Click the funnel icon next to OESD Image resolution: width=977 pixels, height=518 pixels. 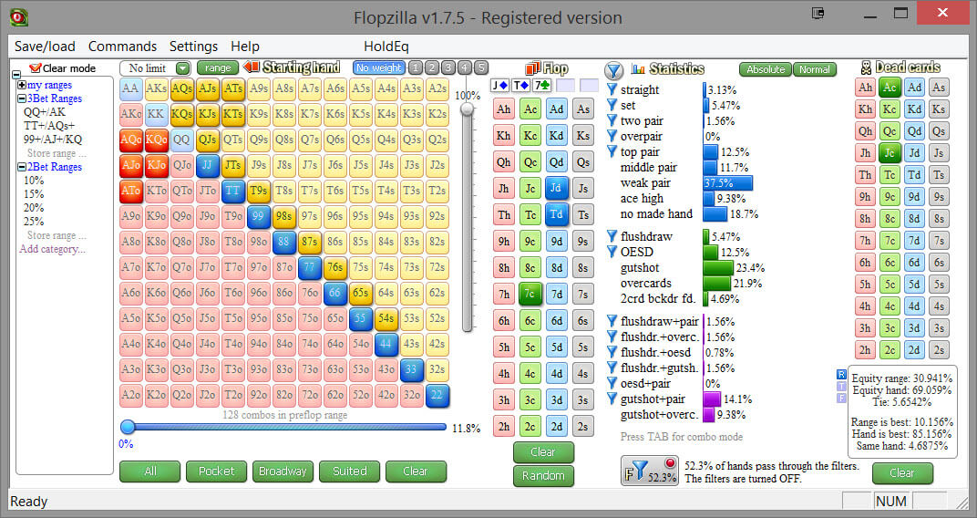coord(612,252)
